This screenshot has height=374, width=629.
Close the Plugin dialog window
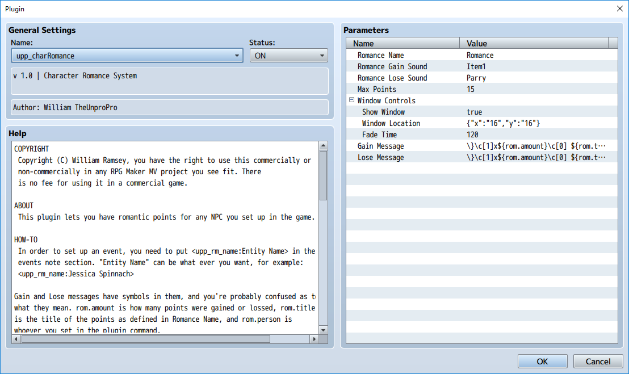tap(619, 9)
